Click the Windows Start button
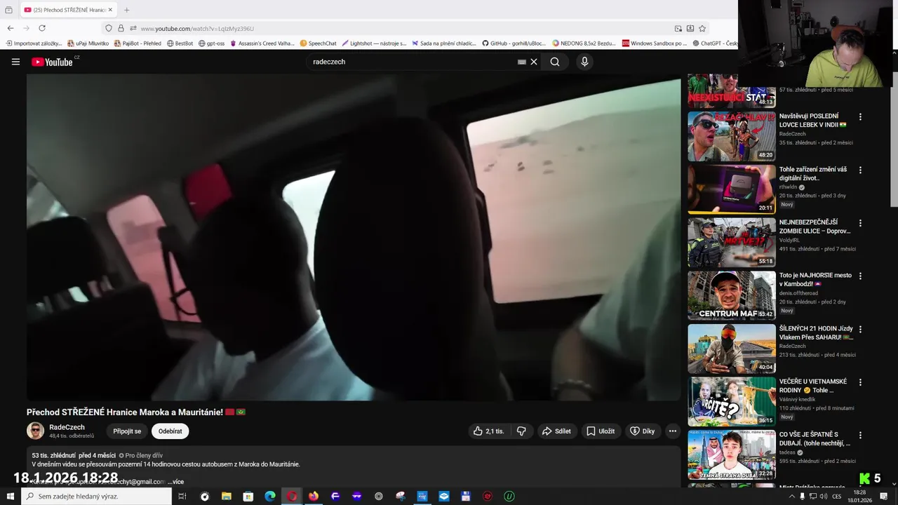This screenshot has width=898, height=505. point(10,496)
